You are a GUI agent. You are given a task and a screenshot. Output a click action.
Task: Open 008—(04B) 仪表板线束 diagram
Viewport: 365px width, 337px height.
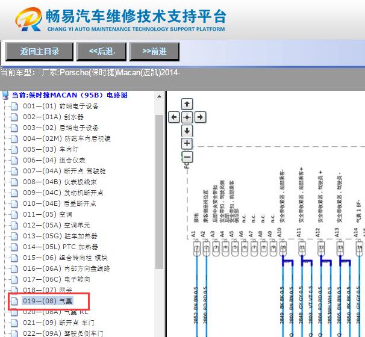(x=60, y=182)
